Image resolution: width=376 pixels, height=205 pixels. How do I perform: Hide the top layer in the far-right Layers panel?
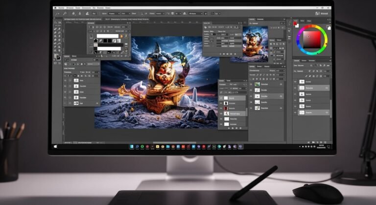point(295,82)
